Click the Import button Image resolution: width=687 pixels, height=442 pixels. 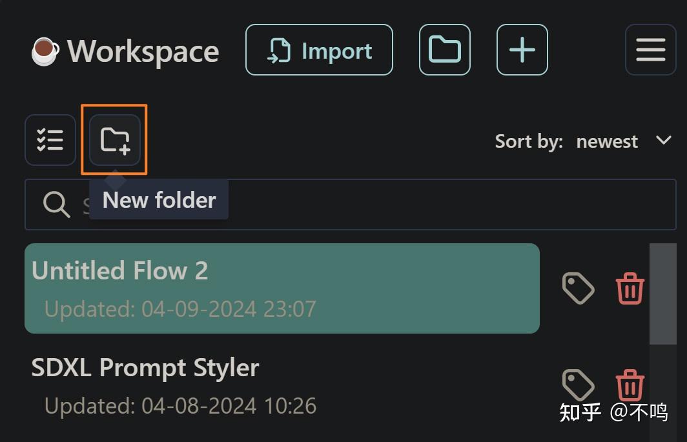point(319,50)
